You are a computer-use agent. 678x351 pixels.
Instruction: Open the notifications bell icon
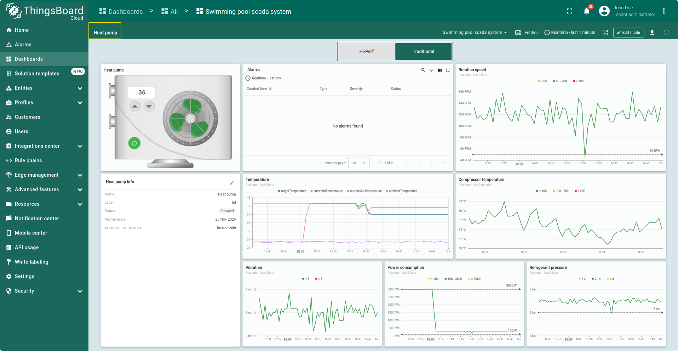coord(586,11)
